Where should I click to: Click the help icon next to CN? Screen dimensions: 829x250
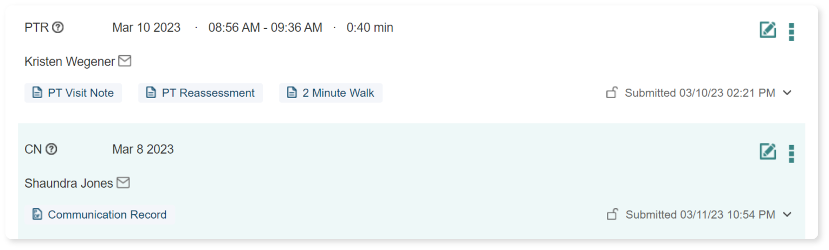[x=51, y=149]
